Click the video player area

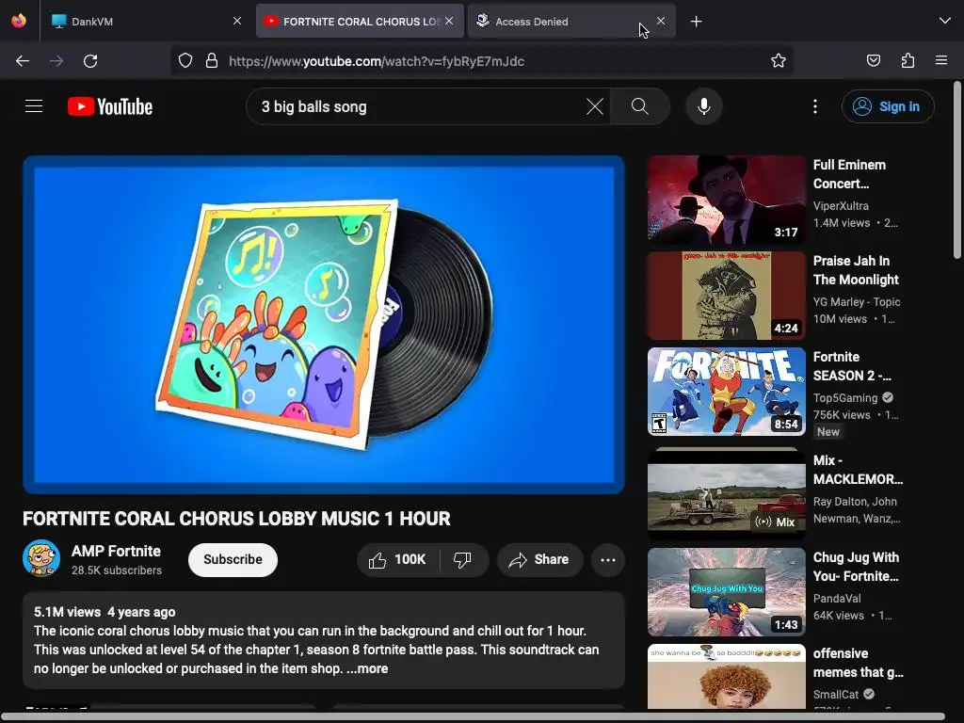[324, 325]
